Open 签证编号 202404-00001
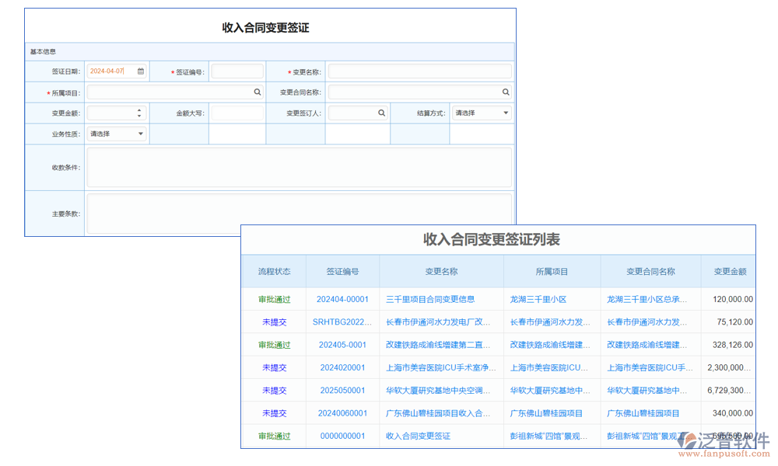 coord(344,299)
